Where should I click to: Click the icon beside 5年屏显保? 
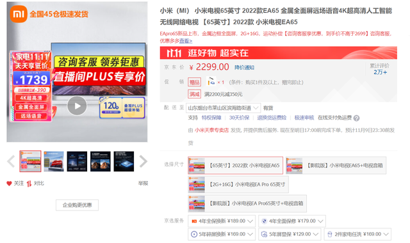264,234
